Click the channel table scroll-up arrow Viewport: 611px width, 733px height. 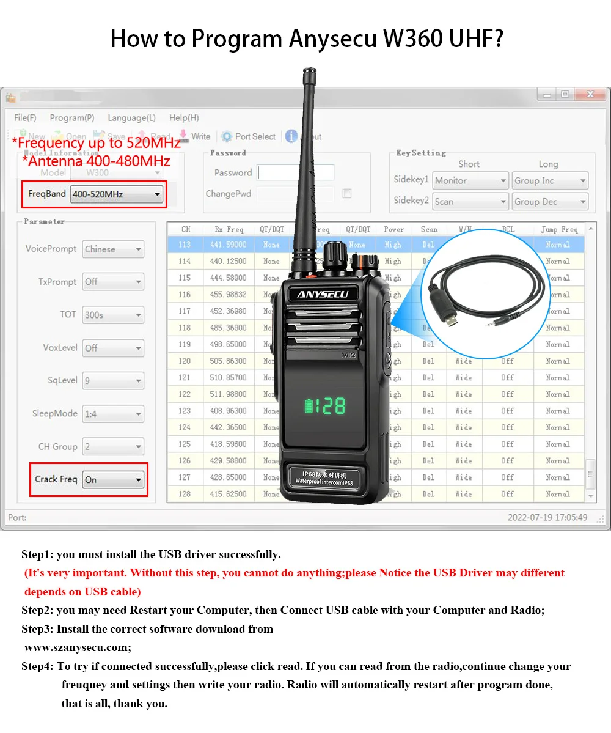[x=591, y=229]
